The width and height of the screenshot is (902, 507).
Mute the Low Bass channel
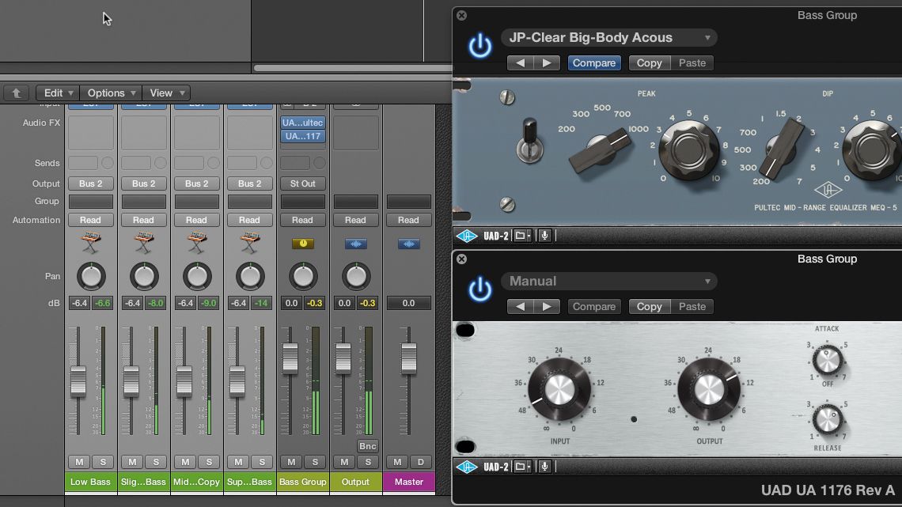80,462
